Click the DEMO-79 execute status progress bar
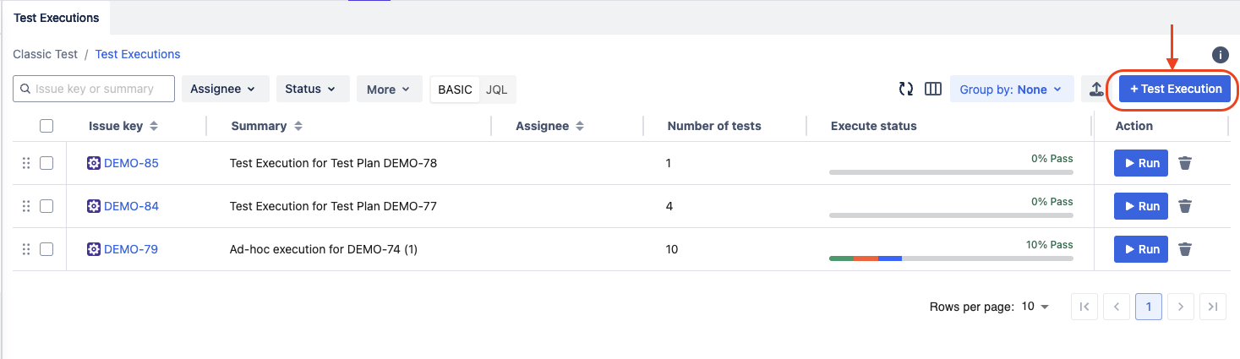 951,258
